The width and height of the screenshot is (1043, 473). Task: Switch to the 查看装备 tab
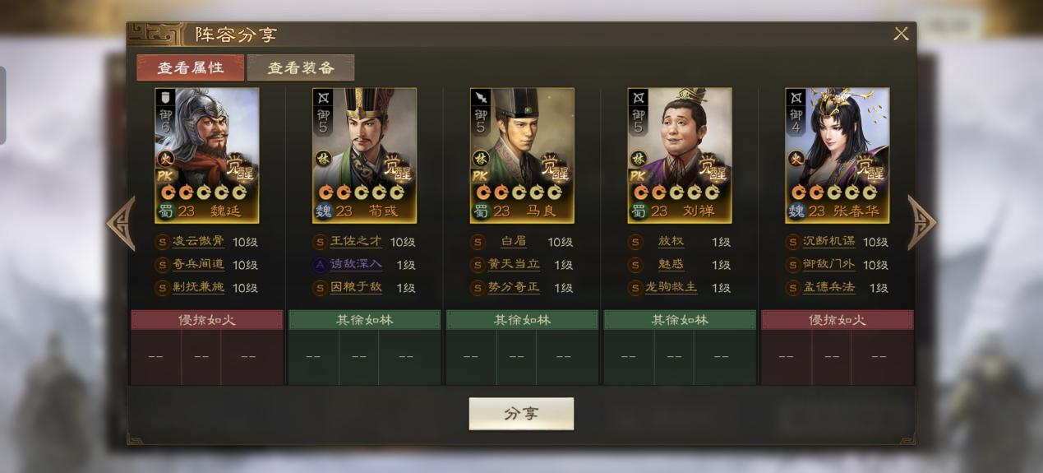click(301, 67)
